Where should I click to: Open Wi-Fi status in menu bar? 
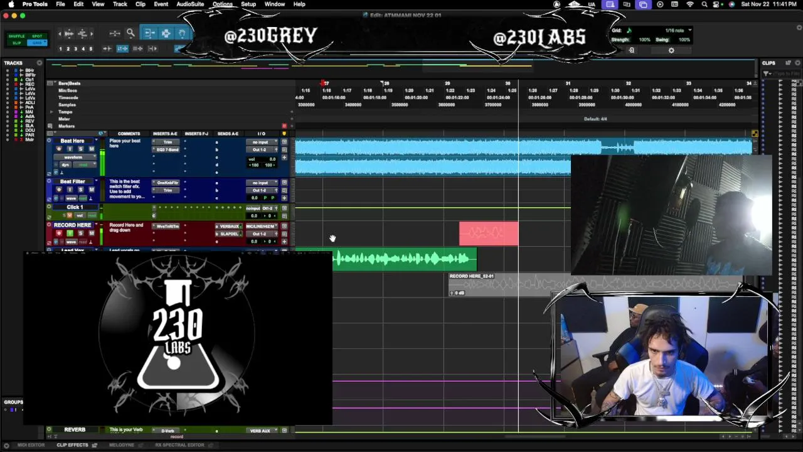click(690, 4)
